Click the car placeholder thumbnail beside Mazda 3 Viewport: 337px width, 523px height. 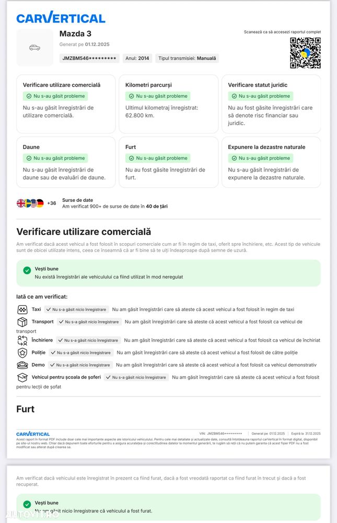(x=34, y=48)
